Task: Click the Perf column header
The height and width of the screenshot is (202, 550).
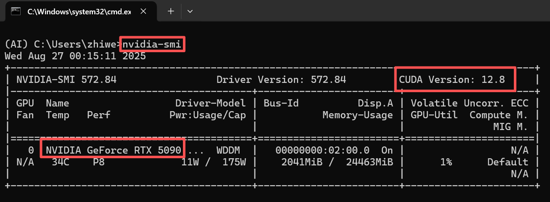Action: (99, 115)
